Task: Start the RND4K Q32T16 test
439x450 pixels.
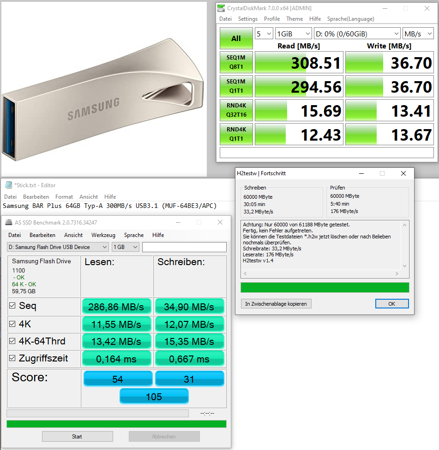Action: [236, 110]
